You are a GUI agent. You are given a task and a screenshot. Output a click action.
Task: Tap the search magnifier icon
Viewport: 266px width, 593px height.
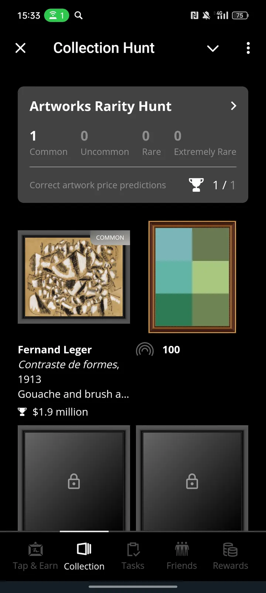(x=78, y=15)
